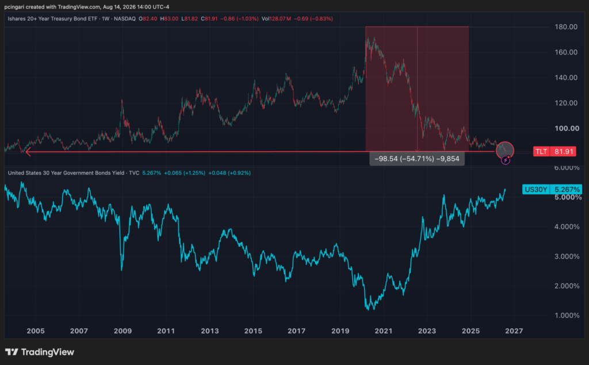Image resolution: width=589 pixels, height=365 pixels.
Task: Click the C81.91 close value in header
Action: click(x=209, y=18)
